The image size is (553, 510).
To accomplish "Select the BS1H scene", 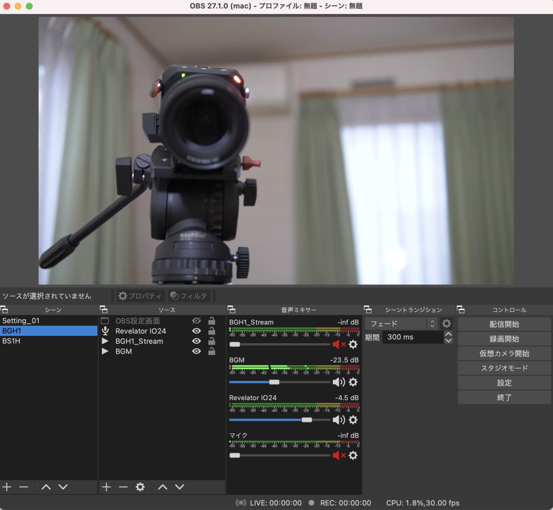I will click(x=12, y=341).
